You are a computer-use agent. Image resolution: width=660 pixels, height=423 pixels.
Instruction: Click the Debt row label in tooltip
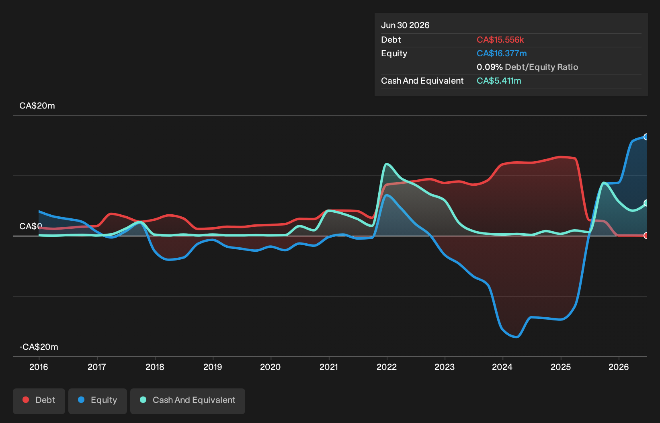tap(391, 40)
